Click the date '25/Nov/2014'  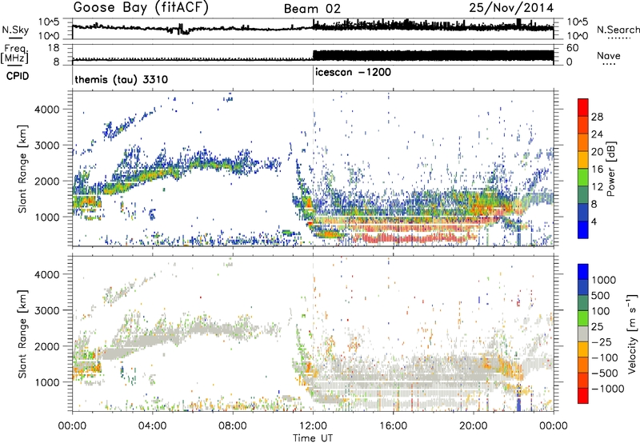[511, 8]
